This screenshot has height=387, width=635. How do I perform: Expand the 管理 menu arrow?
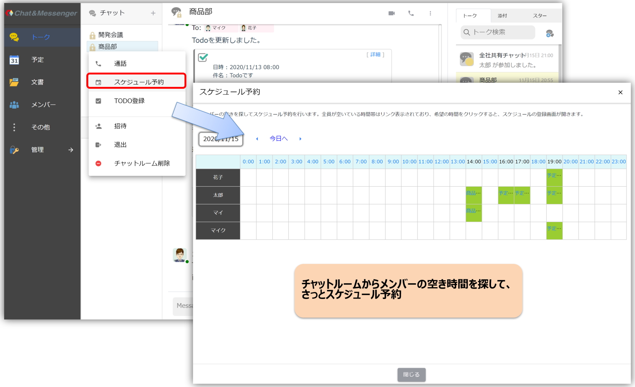pyautogui.click(x=71, y=150)
